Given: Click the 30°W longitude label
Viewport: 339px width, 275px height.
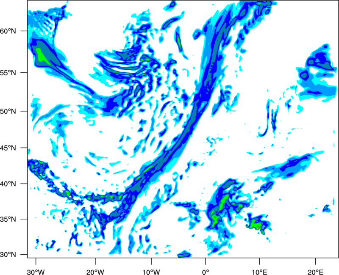Looking at the screenshot, I should [36, 272].
